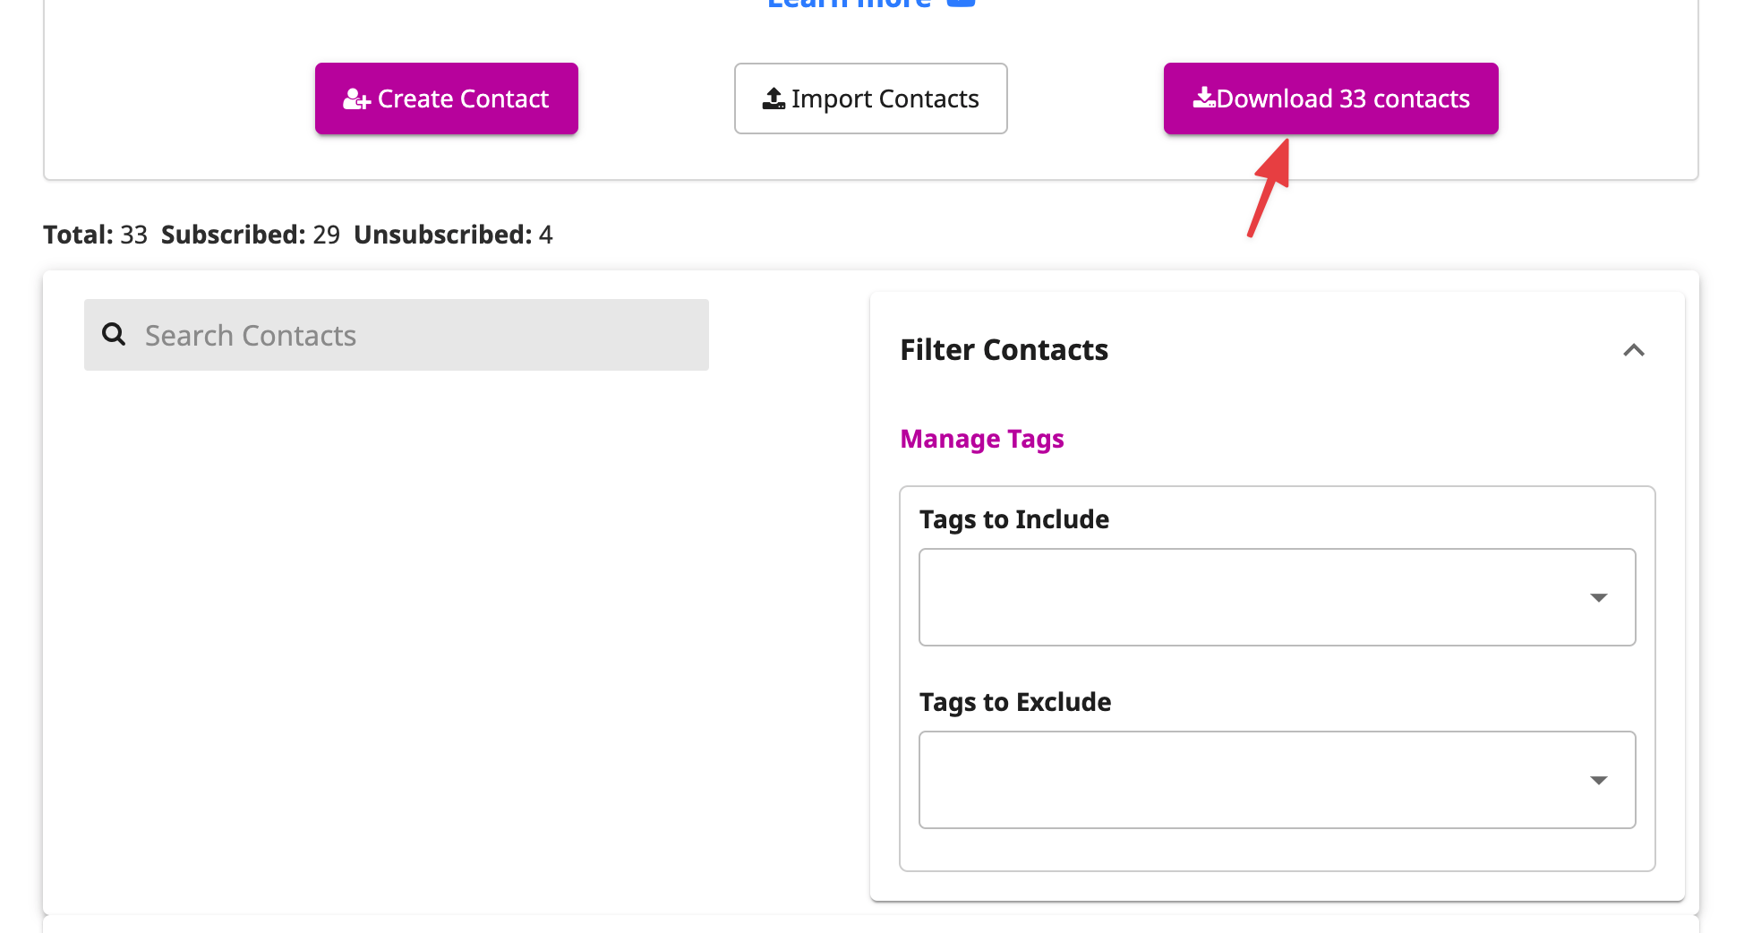Click the blue icon beside Learn more
The height and width of the screenshot is (933, 1744).
961,3
